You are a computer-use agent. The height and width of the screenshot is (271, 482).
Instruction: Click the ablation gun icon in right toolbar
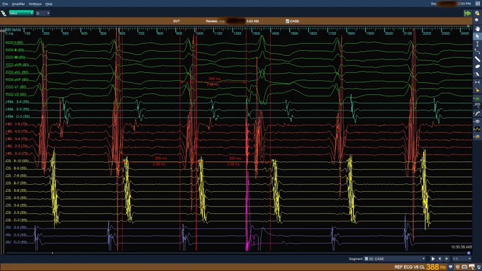point(477,105)
